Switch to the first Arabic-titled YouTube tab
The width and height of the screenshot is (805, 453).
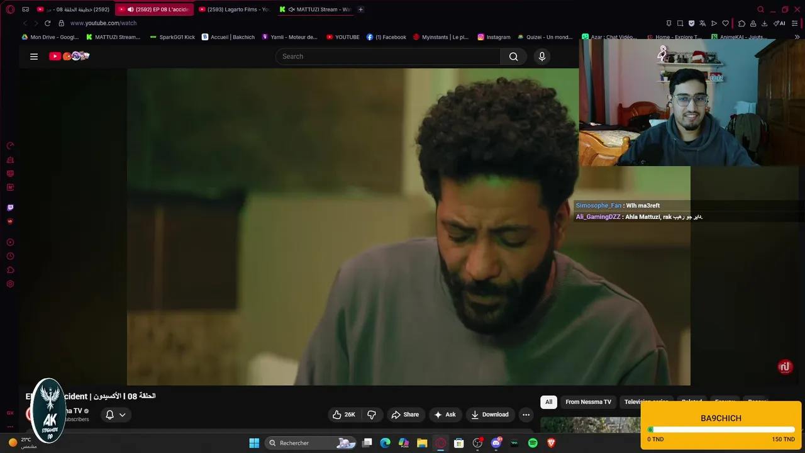coord(74,9)
